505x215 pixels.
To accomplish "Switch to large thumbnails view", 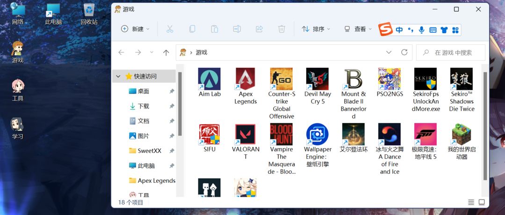I will 482,202.
